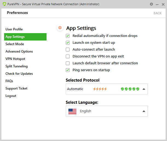The height and width of the screenshot is (141, 167).
Task: Click Logout in the sidebar
Action: pyautogui.click(x=11, y=96)
